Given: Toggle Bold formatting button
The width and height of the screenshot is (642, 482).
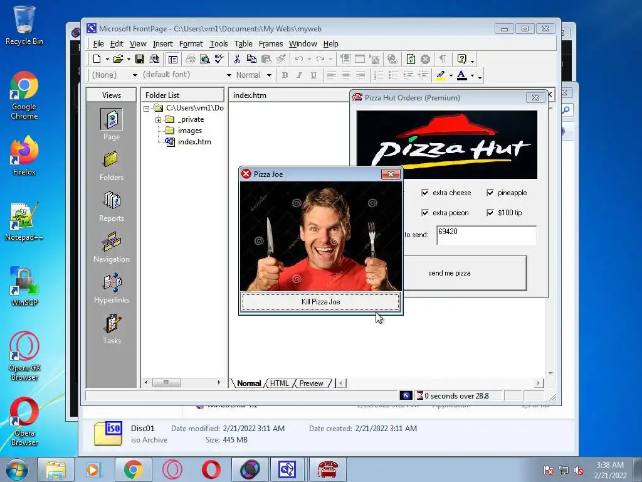Looking at the screenshot, I should 285,75.
